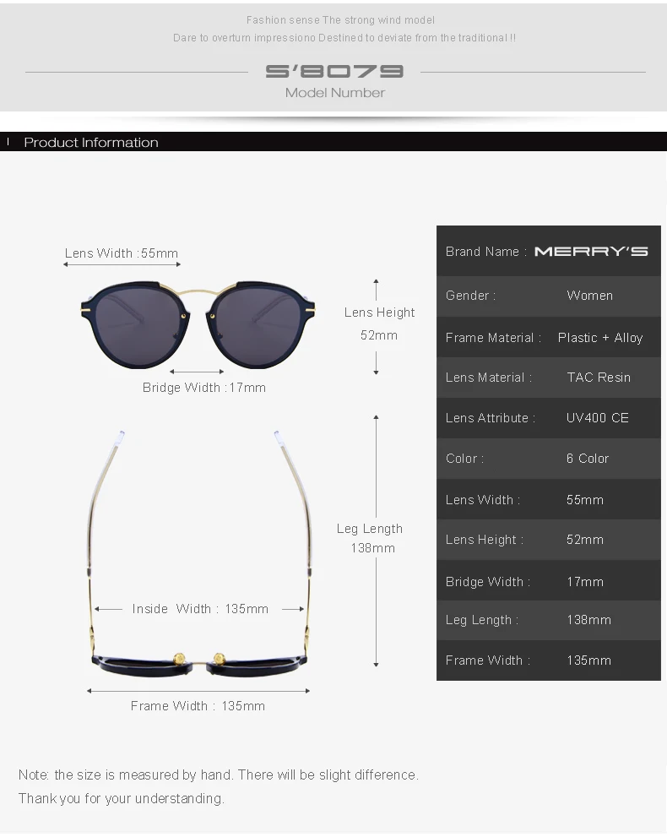The width and height of the screenshot is (667, 837).
Task: Click the Bridge Width :17mm label
Action: pyautogui.click(x=203, y=388)
